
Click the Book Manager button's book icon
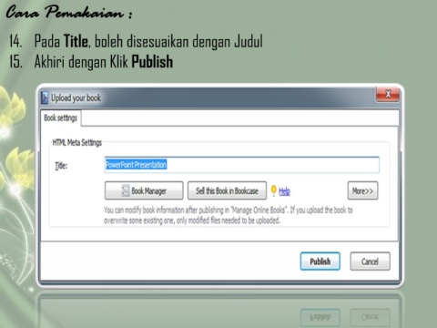[126, 190]
